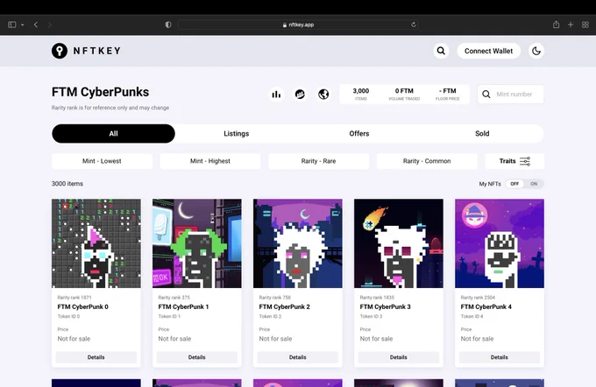Image resolution: width=596 pixels, height=387 pixels.
Task: Toggle the Safari sidebar icon
Action: click(x=12, y=25)
